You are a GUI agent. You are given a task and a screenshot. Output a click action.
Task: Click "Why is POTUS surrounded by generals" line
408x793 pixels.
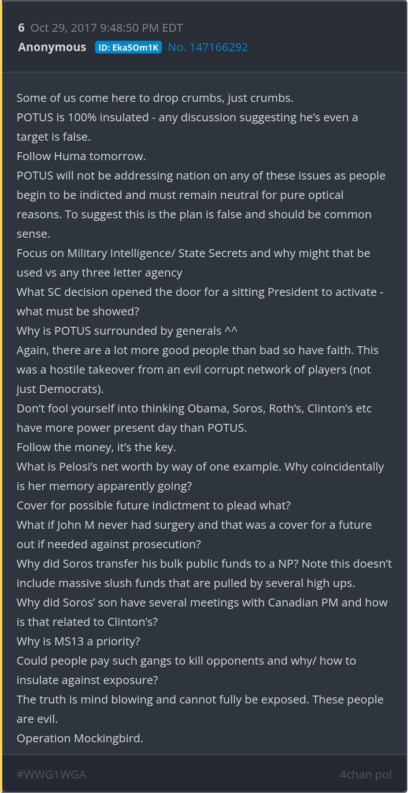127,331
